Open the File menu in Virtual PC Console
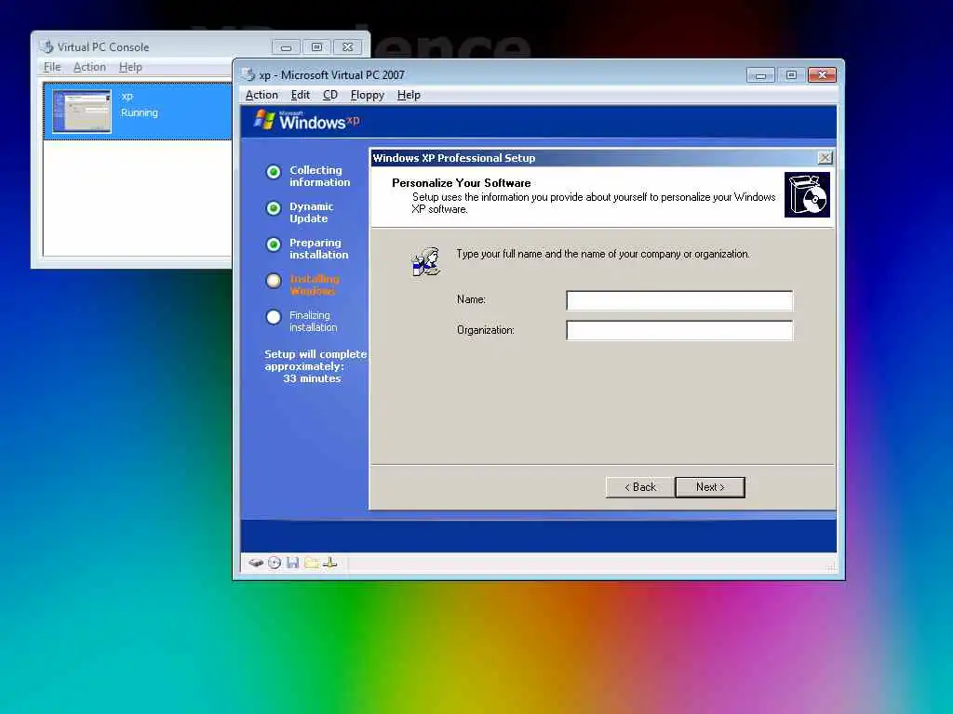The height and width of the screenshot is (714, 953). click(x=52, y=67)
